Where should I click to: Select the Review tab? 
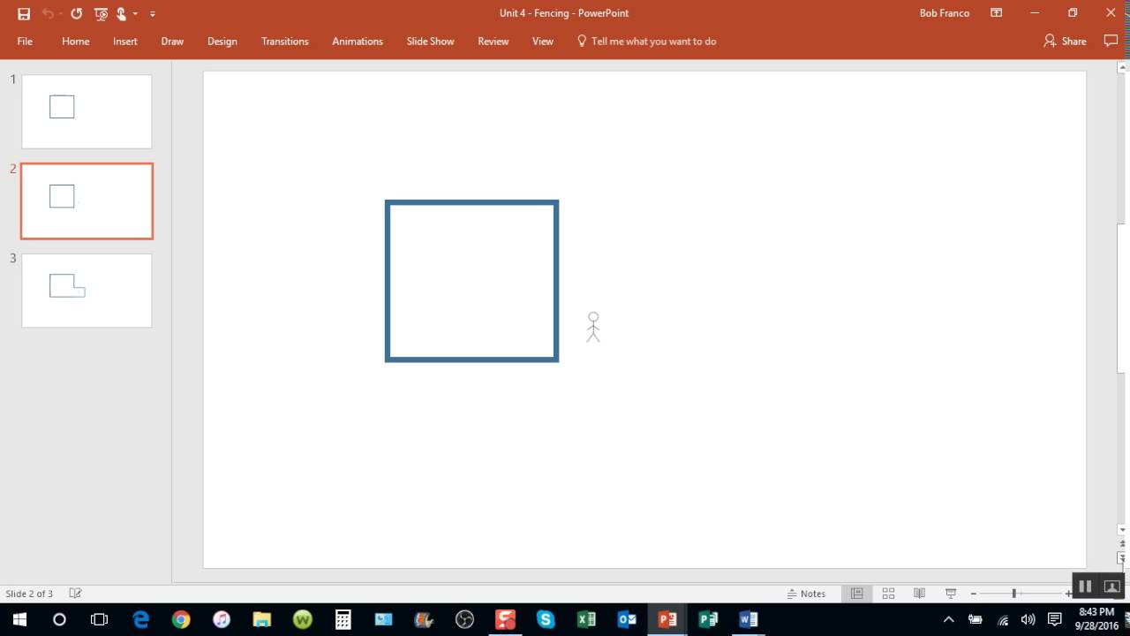pyautogui.click(x=493, y=42)
